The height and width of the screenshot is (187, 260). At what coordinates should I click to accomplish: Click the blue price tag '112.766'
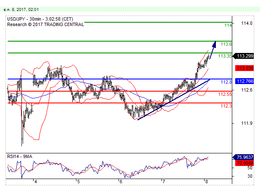pos(244,81)
